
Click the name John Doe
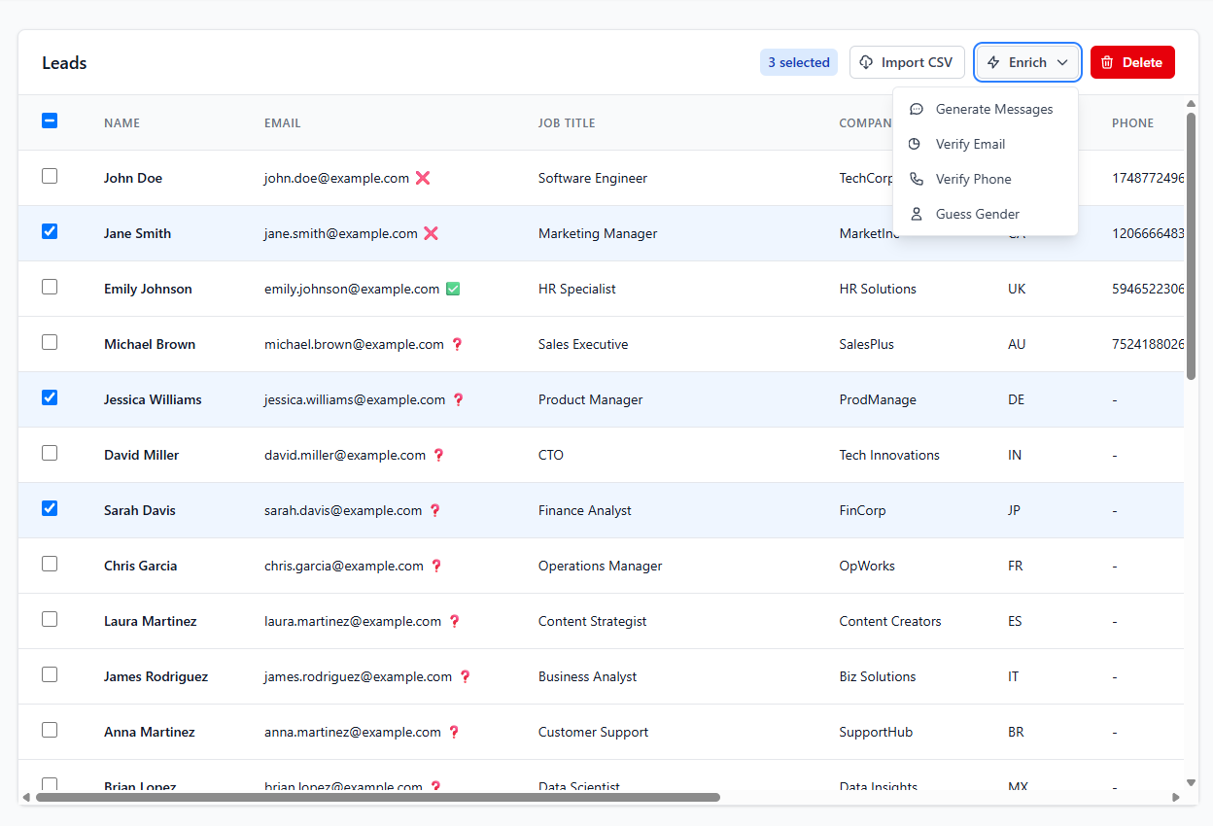pos(133,178)
